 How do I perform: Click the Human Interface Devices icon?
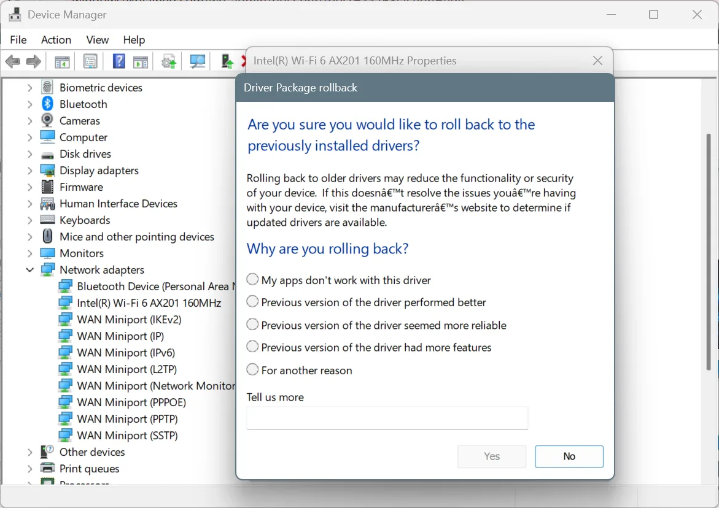tap(47, 203)
